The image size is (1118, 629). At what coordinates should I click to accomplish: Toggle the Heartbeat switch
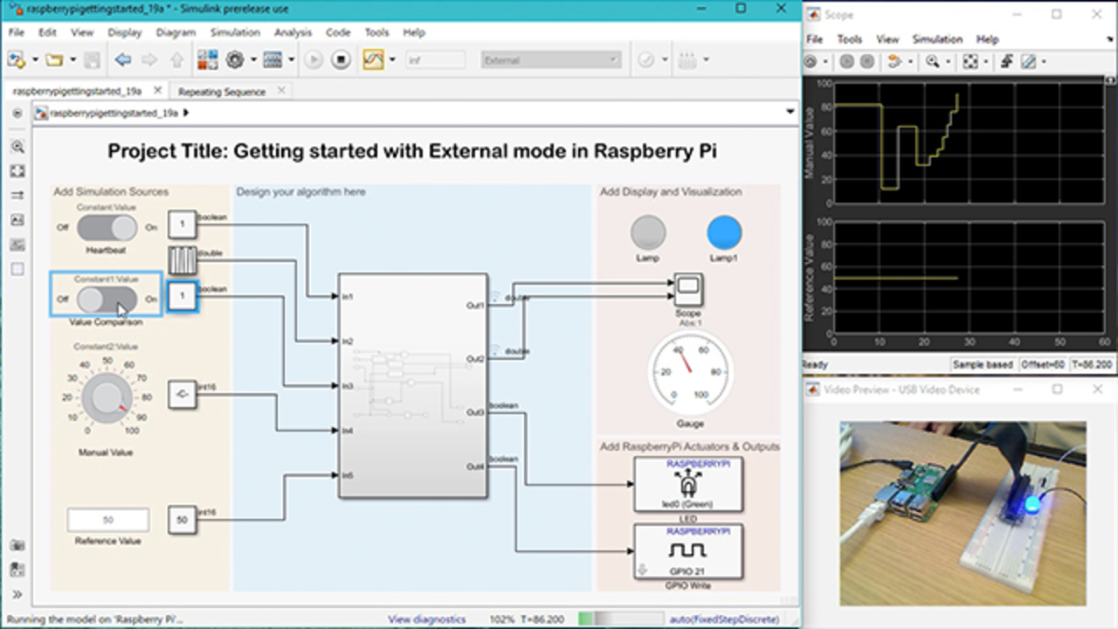(x=107, y=228)
